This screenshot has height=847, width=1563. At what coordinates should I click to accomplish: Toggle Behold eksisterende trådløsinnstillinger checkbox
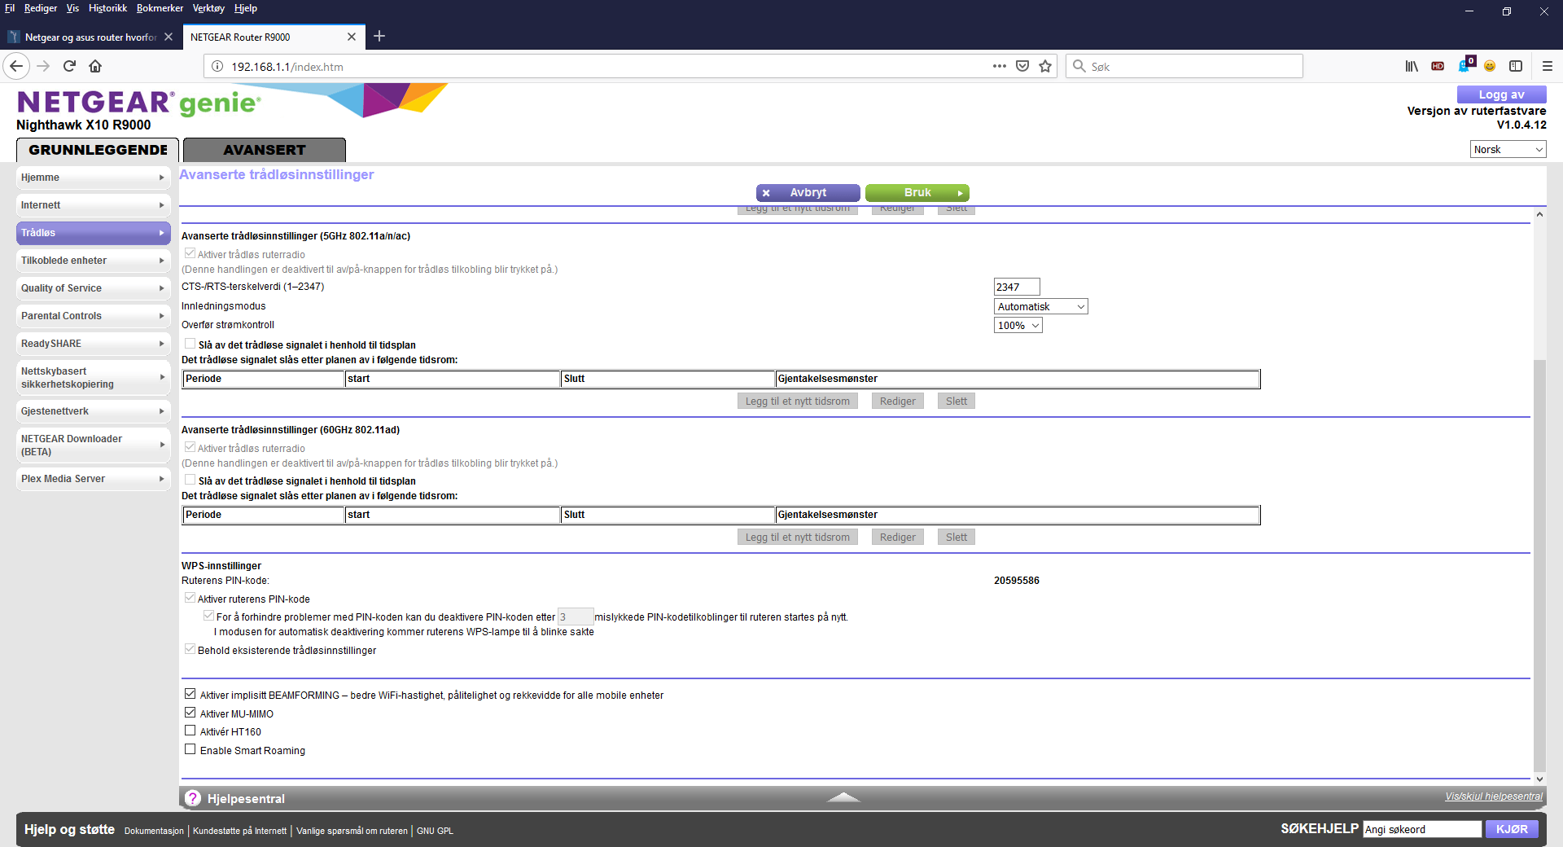tap(190, 649)
